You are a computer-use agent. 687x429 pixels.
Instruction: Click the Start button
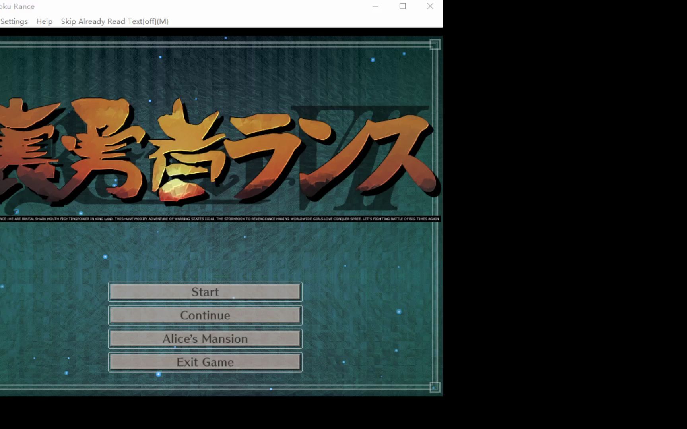[x=205, y=292]
